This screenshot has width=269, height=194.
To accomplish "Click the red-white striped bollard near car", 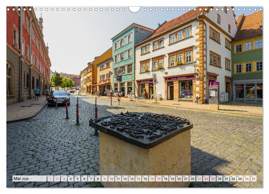I will [67, 111].
